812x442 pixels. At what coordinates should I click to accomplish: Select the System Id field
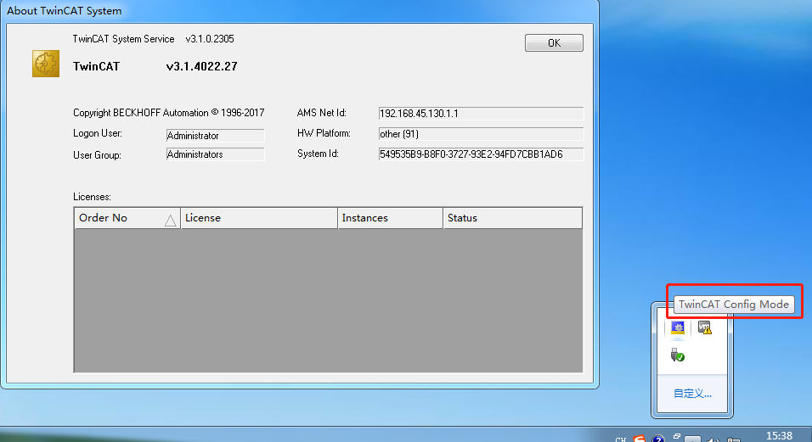tap(481, 154)
